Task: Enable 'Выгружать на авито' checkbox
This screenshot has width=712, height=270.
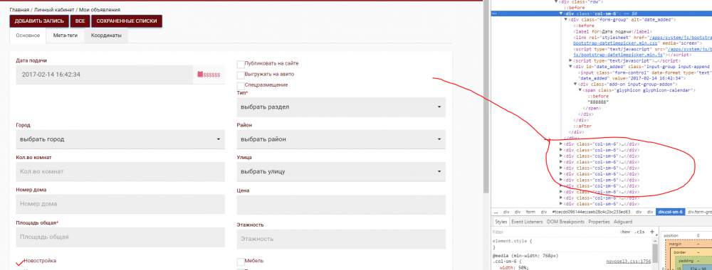Action: (x=241, y=75)
